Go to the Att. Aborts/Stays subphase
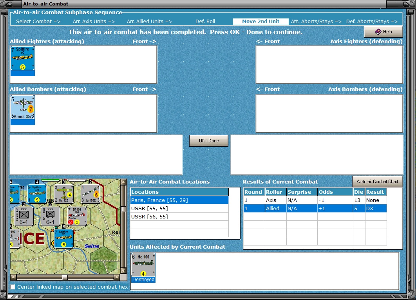 [316, 21]
